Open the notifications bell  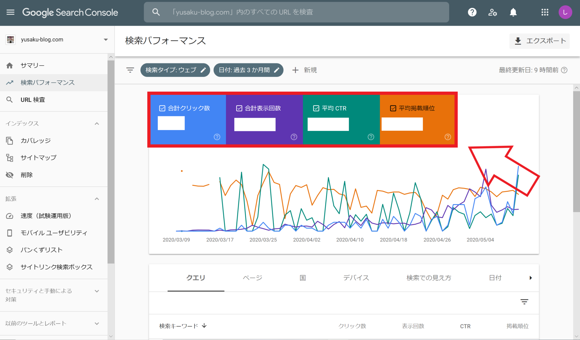point(513,12)
